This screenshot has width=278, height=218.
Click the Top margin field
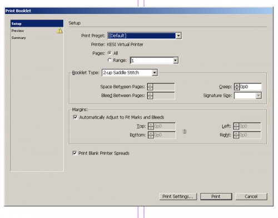[165, 126]
